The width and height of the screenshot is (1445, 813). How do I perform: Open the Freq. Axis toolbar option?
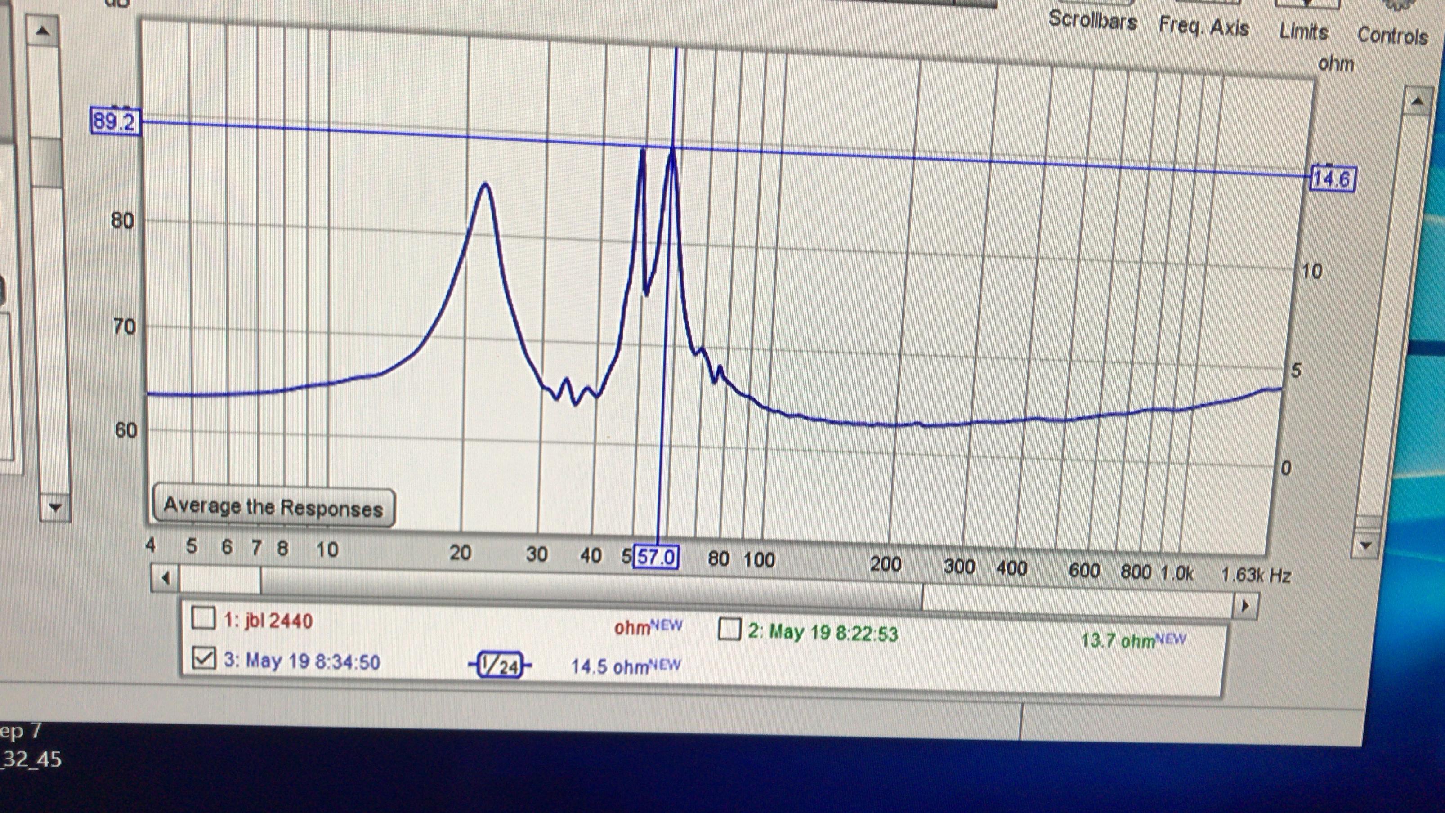click(x=1204, y=27)
